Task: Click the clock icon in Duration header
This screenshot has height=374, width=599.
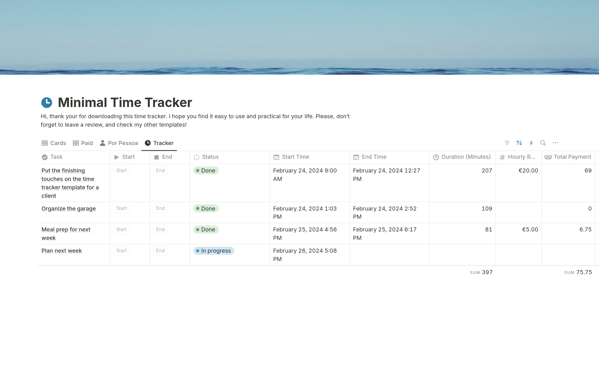Action: click(436, 157)
